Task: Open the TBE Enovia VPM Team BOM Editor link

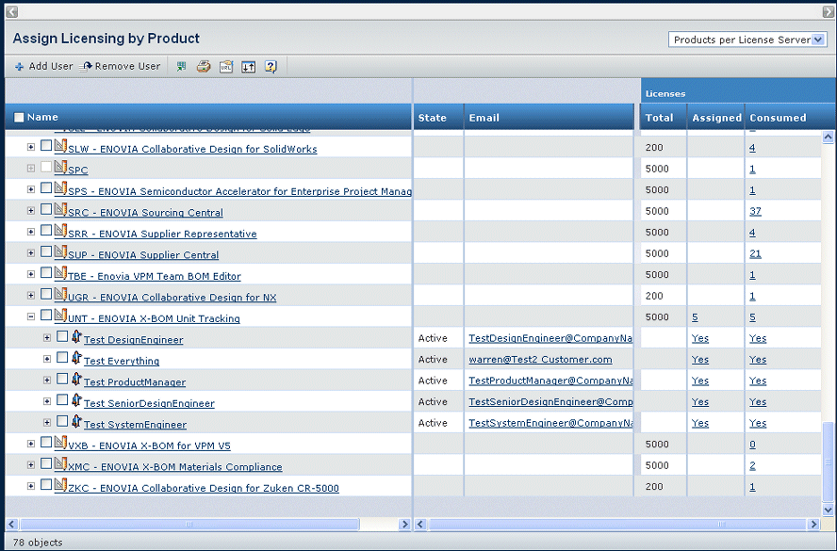Action: click(x=155, y=276)
